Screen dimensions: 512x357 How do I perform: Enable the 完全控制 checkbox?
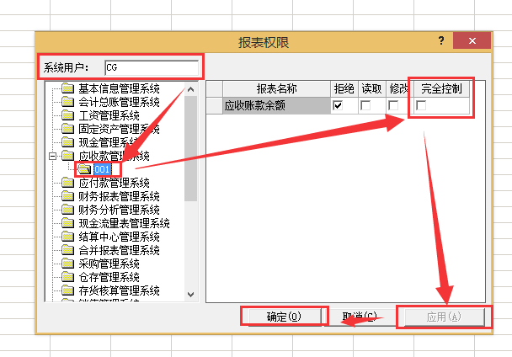coord(421,105)
